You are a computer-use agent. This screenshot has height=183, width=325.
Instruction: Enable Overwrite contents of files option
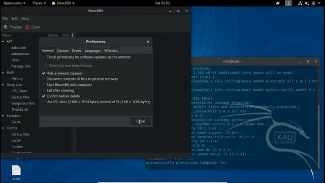(x=43, y=79)
